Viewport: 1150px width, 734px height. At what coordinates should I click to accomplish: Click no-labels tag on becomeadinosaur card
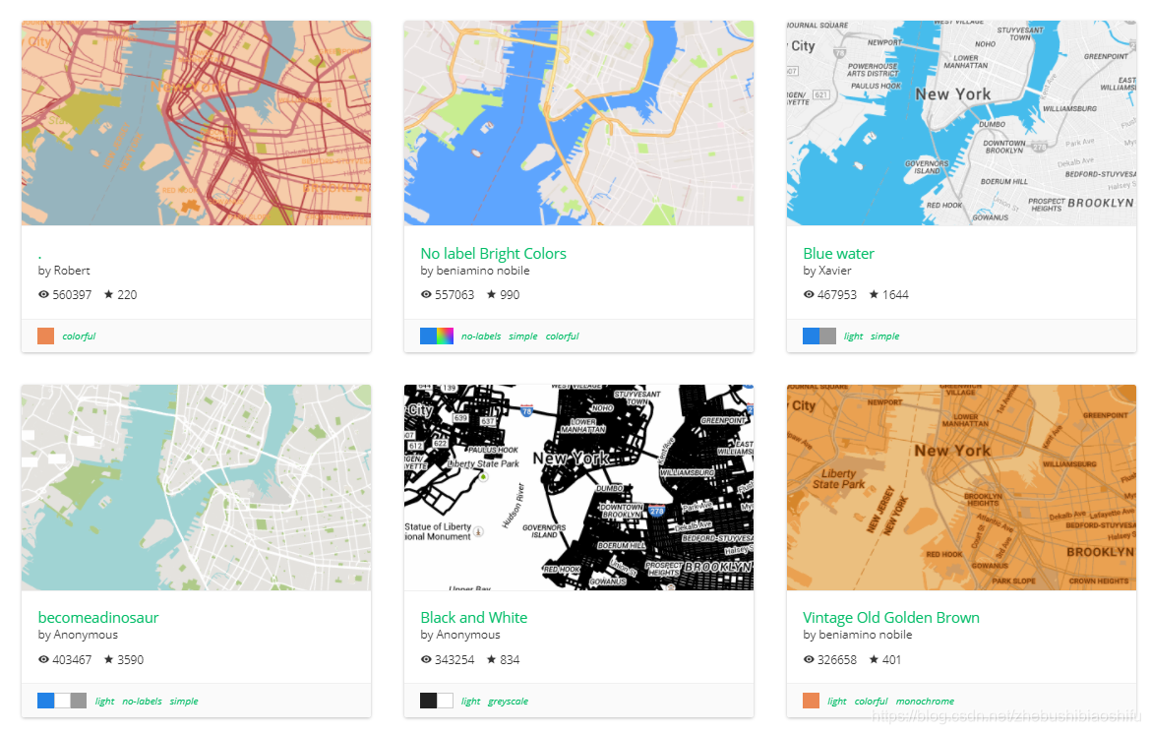[x=143, y=701]
